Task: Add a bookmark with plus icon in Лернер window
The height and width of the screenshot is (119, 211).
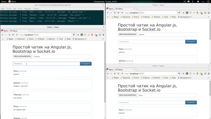Action: [2, 39]
